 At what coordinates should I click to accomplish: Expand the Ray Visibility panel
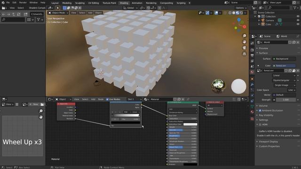pos(266,115)
